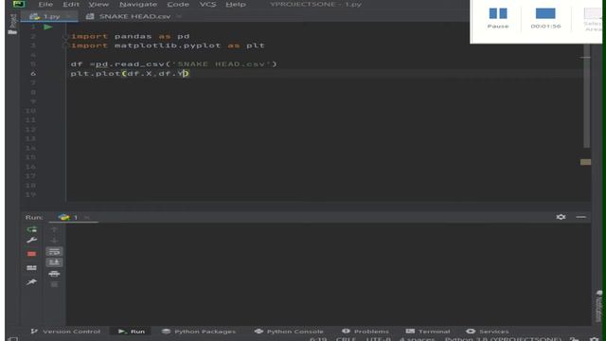Click editor vertical scrollbar thumb
This screenshot has width=606, height=341.
coord(587,96)
